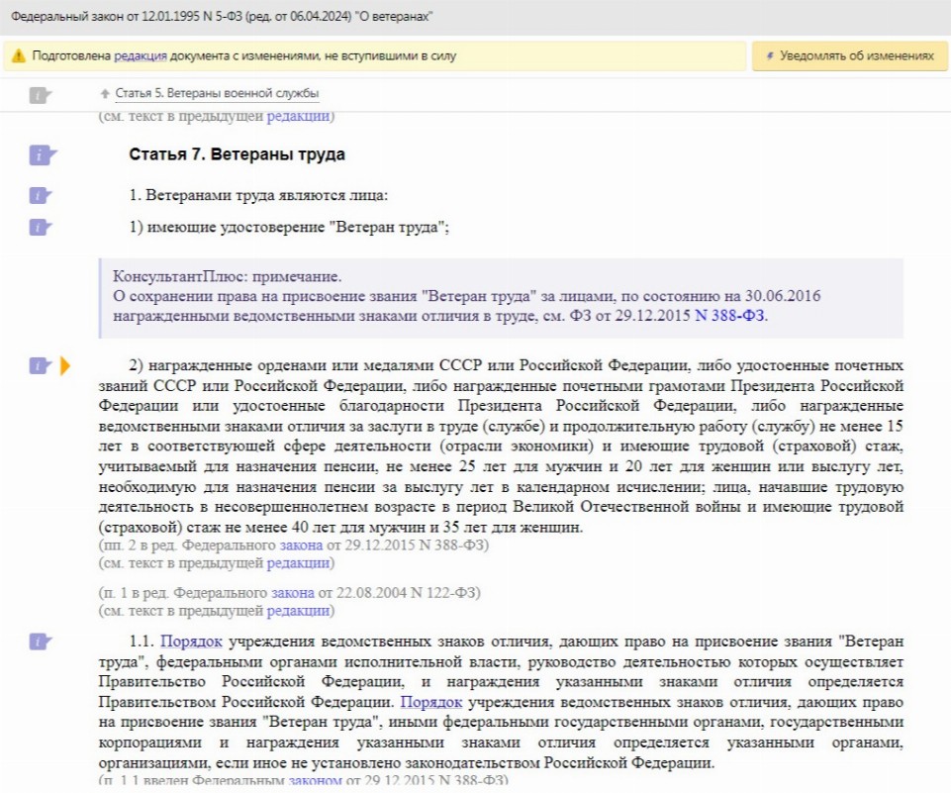This screenshot has width=951, height=793.
Task: Open "редакции" link directly below пп. 2 note
Action: point(298,562)
